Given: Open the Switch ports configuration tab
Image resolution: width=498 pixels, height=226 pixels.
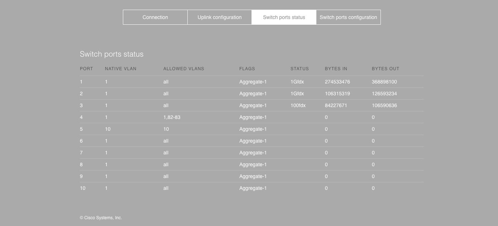Looking at the screenshot, I should [348, 17].
